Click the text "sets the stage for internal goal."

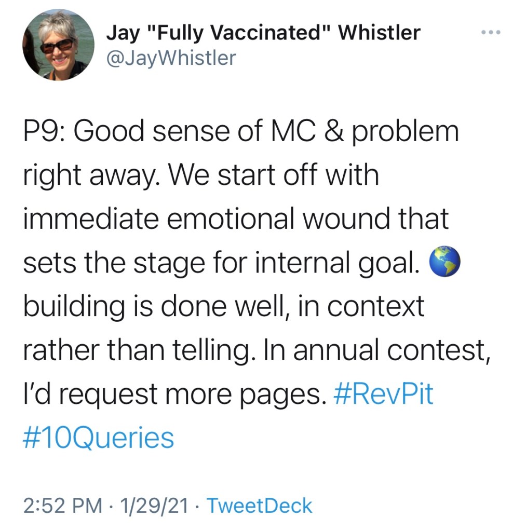coord(221,263)
